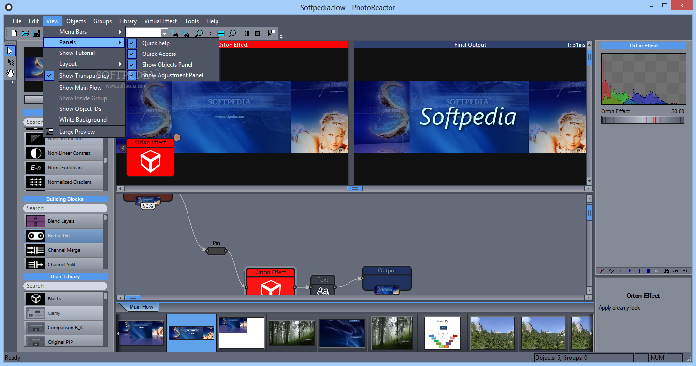This screenshot has width=696, height=366.
Task: Click the bypass icon in adjustment panel
Action: point(602,271)
